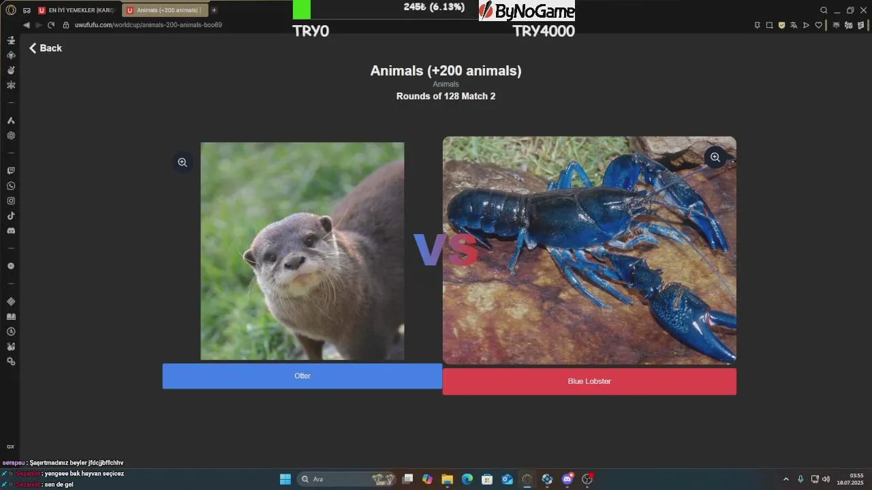Vote for Otter with the blue button
The height and width of the screenshot is (490, 872).
point(302,376)
